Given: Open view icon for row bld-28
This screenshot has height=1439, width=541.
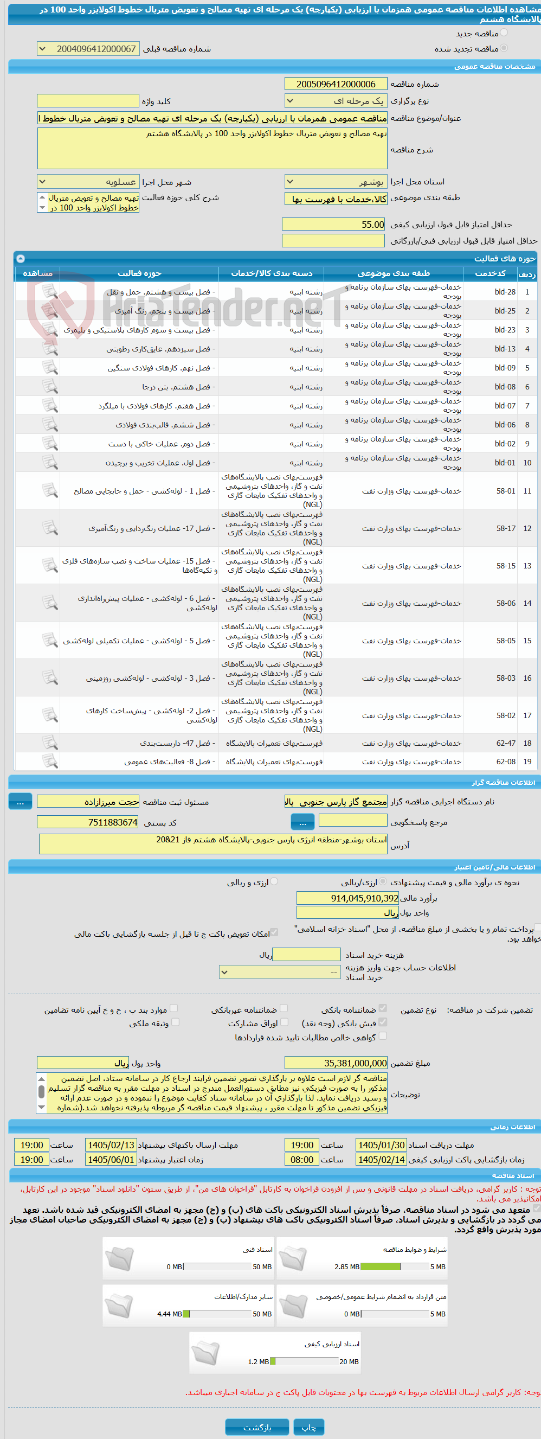Looking at the screenshot, I should point(50,292).
